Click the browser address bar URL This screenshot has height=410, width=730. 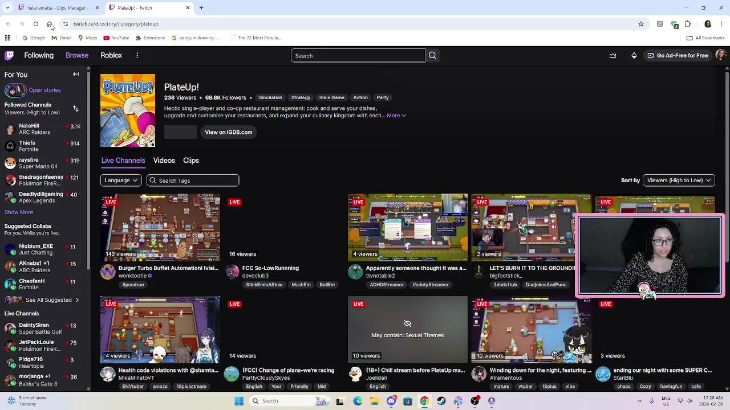[116, 24]
